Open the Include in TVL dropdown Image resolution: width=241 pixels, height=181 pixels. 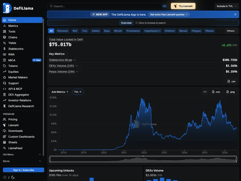coord(227,6)
